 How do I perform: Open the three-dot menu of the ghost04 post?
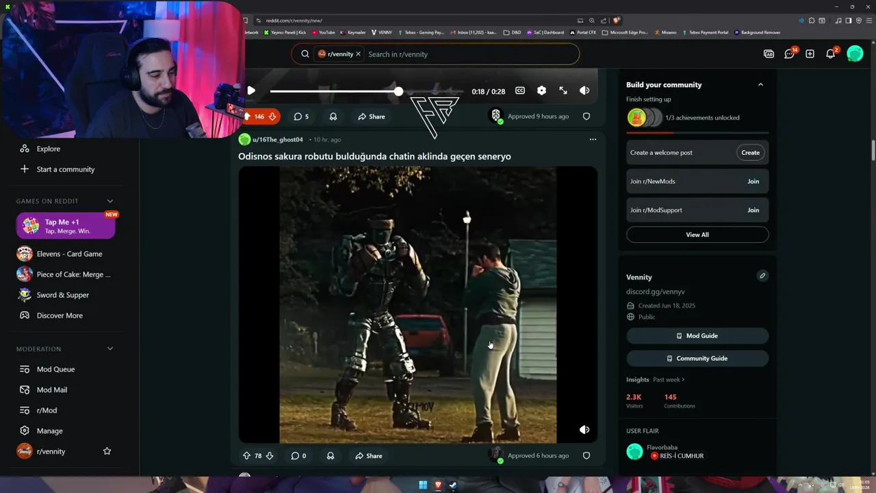point(593,139)
